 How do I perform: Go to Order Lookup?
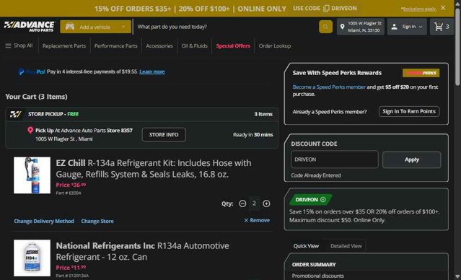(275, 46)
